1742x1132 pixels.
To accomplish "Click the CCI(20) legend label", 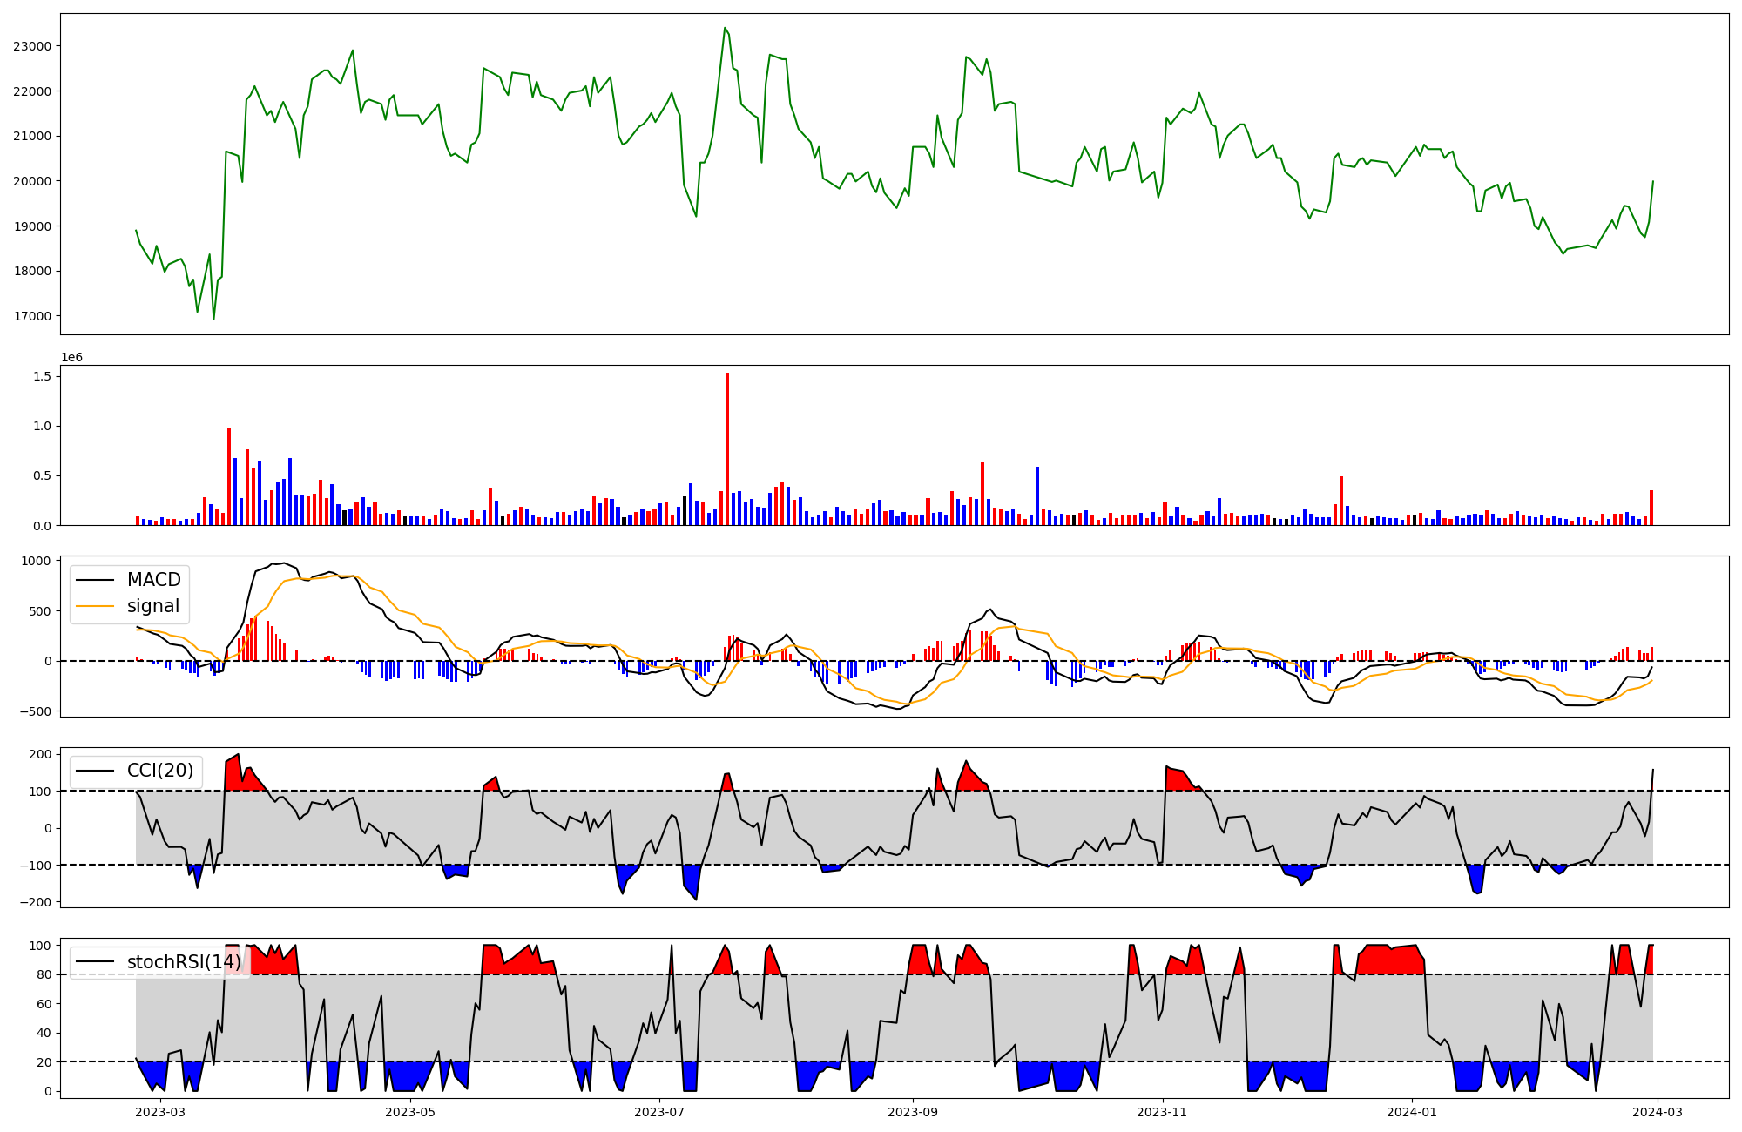I will click(160, 770).
